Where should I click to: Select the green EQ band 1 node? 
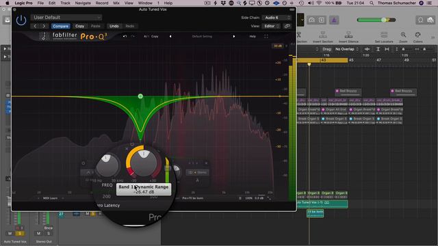[140, 96]
